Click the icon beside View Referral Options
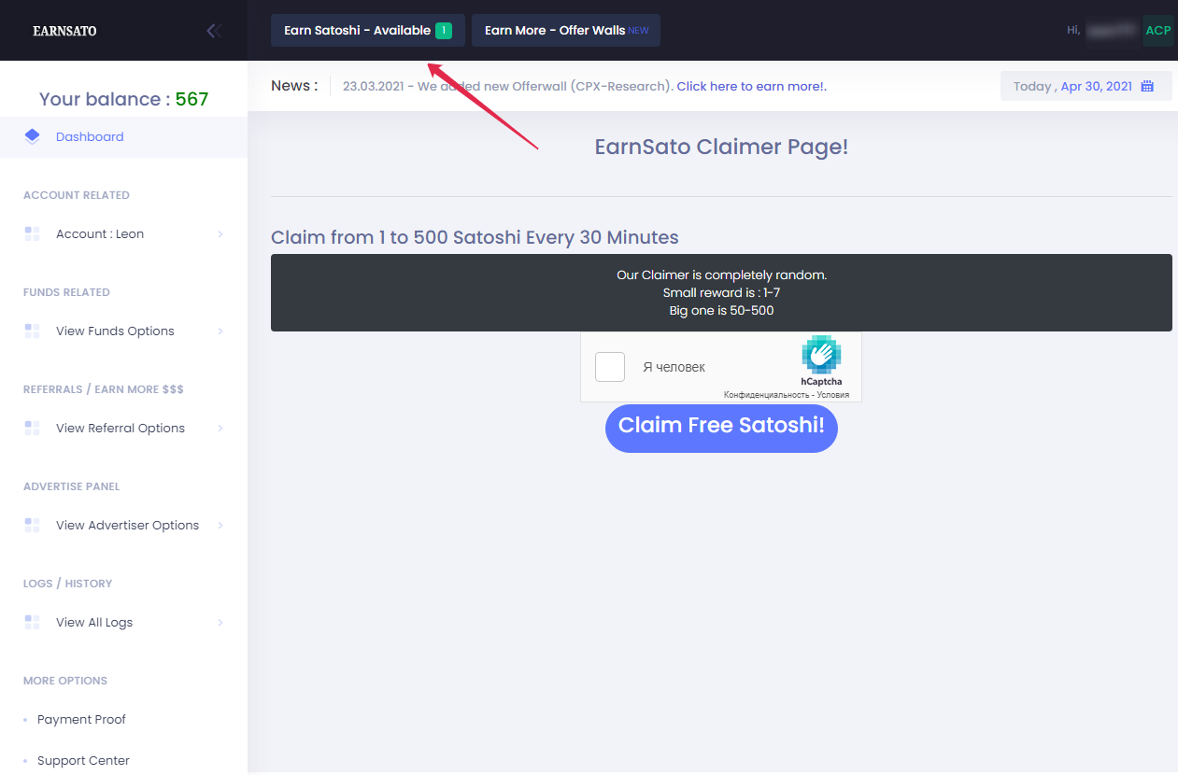The width and height of the screenshot is (1178, 775). pos(32,428)
